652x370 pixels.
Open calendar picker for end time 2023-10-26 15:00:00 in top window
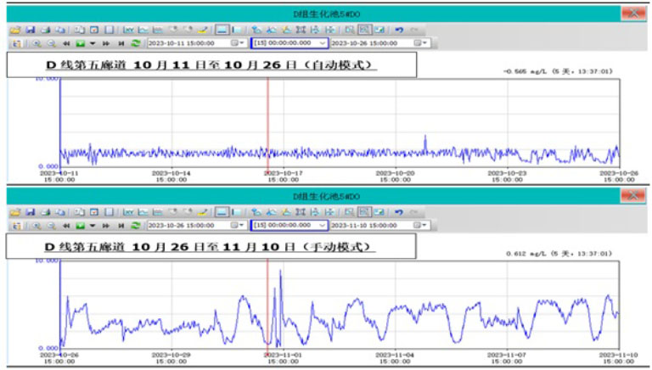pyautogui.click(x=420, y=42)
